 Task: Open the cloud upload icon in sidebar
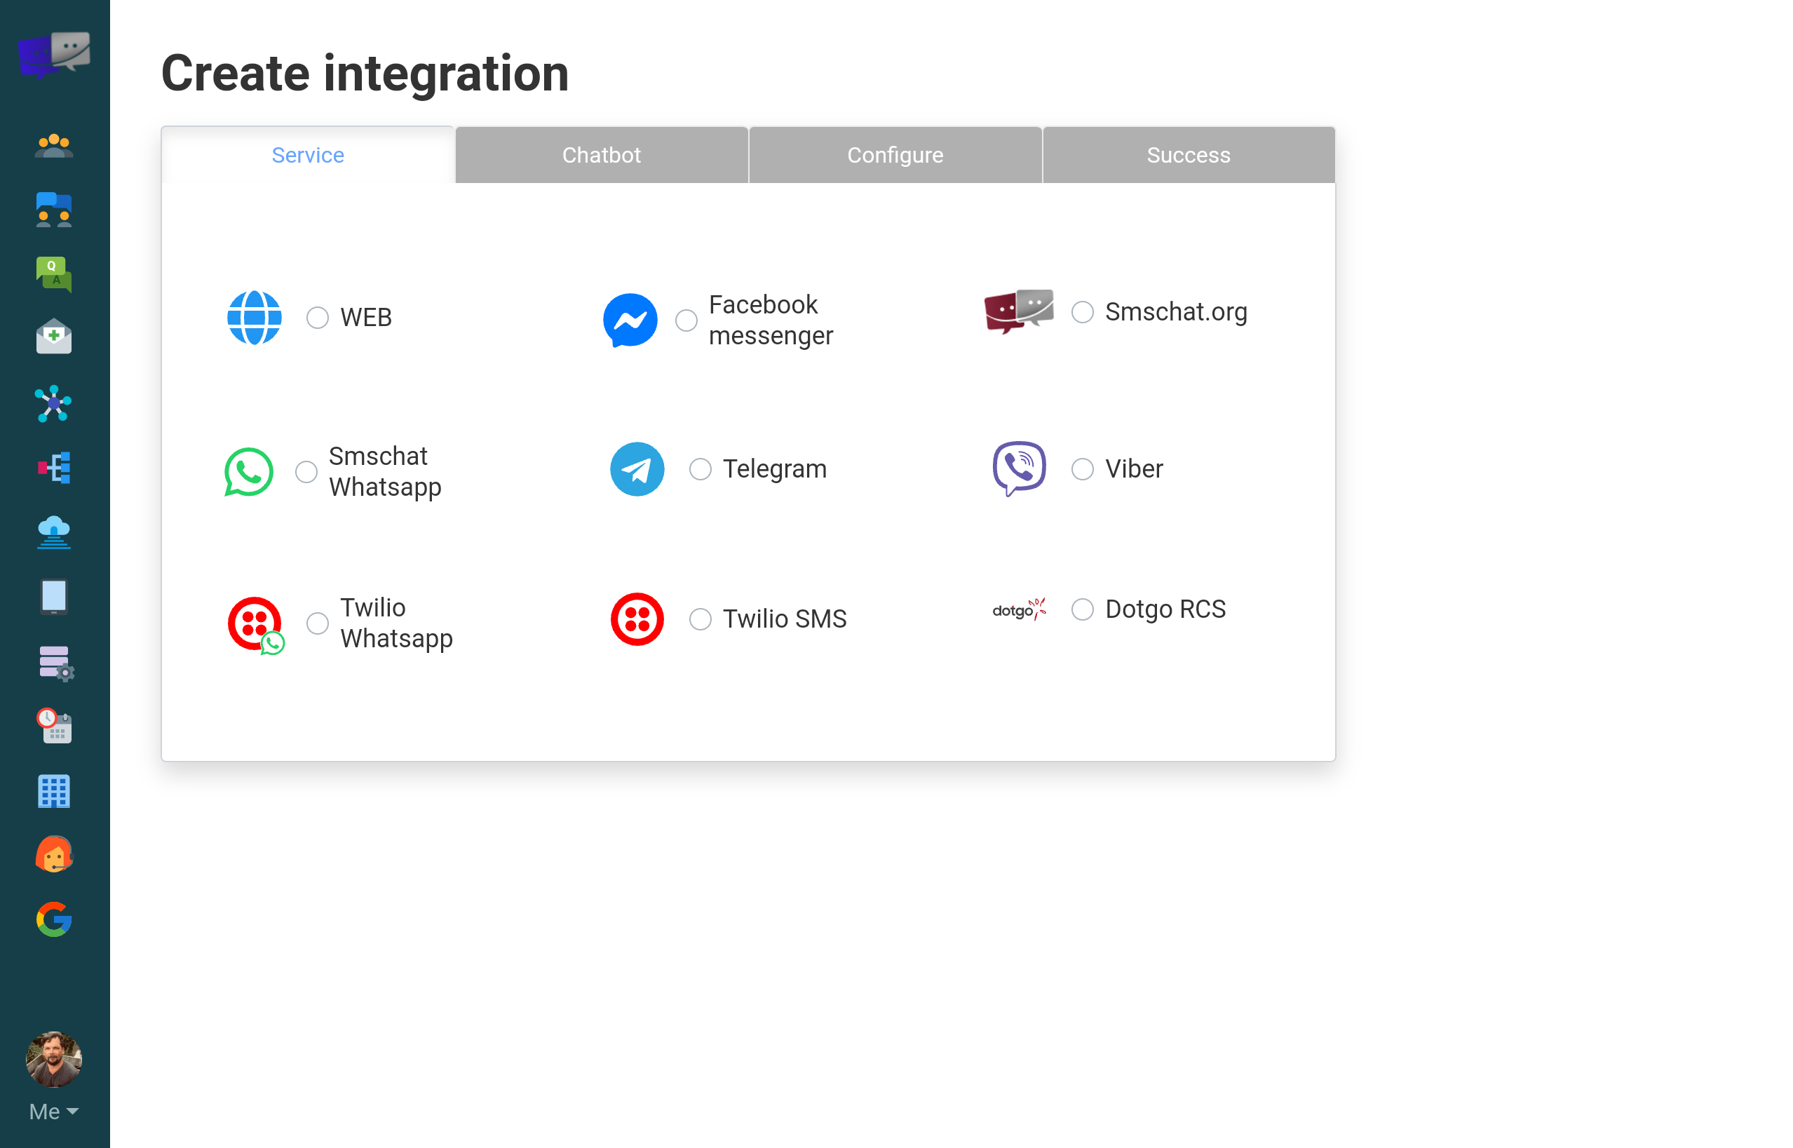pos(55,532)
